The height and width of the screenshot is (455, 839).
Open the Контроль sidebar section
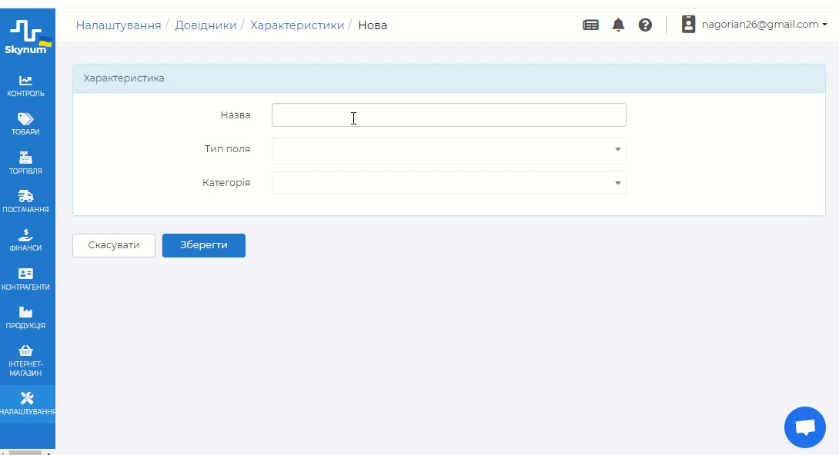point(25,87)
